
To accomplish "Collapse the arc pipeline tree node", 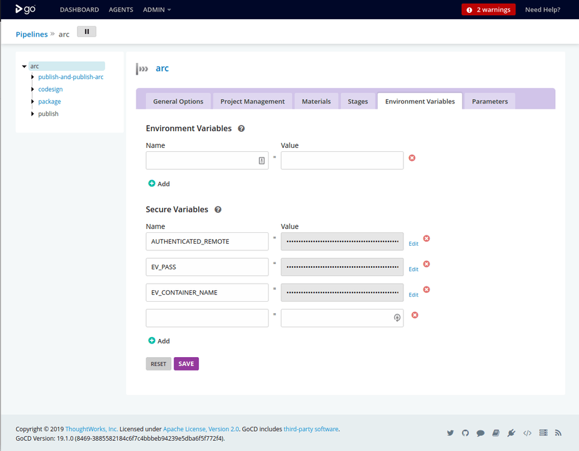I will [x=24, y=66].
